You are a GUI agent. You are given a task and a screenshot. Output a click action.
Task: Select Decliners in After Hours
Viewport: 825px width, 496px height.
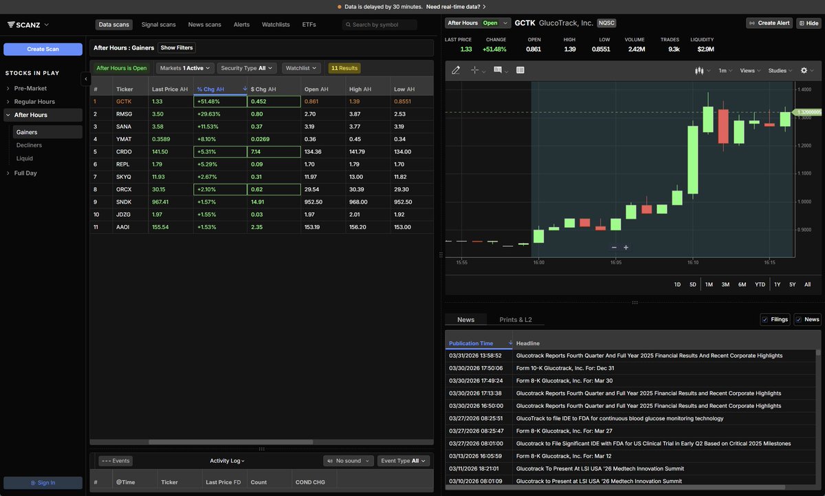click(x=30, y=145)
